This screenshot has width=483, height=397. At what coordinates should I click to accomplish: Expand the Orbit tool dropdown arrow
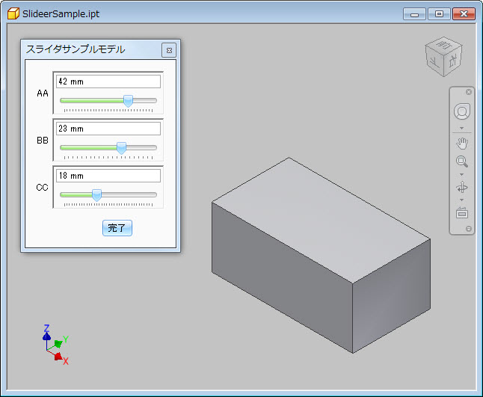point(462,200)
